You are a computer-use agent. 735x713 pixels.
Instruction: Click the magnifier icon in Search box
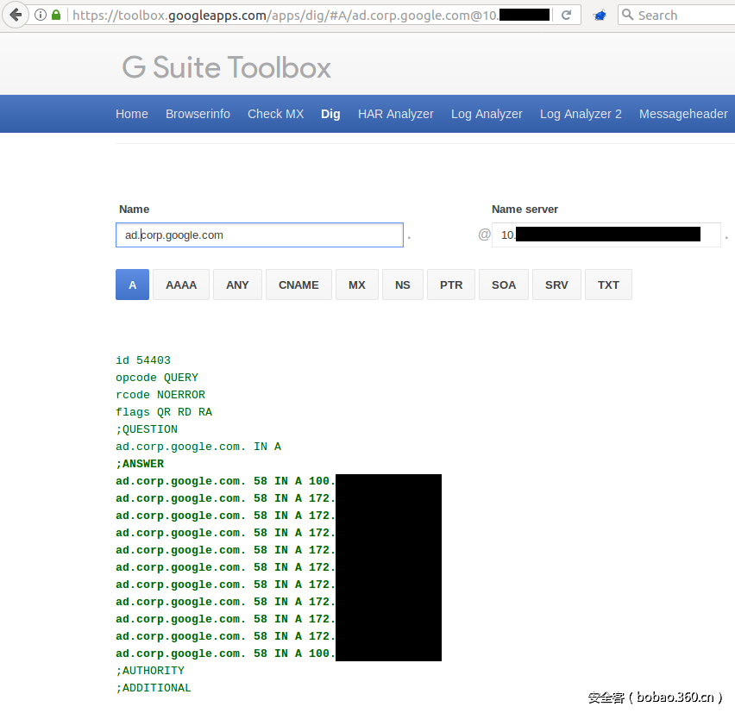tap(628, 15)
